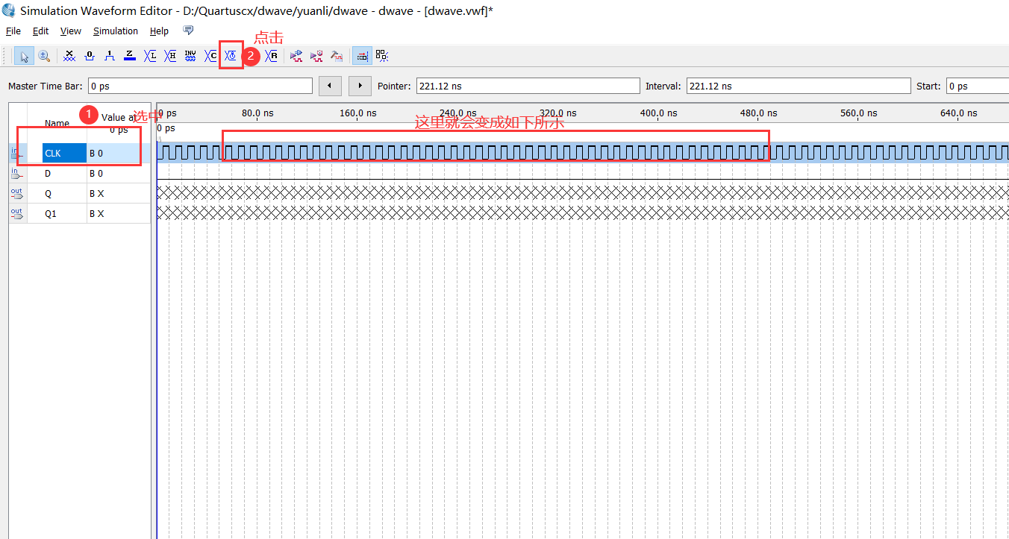The image size is (1009, 539).
Task: Set High Impedance (Z) value
Action: (x=130, y=56)
